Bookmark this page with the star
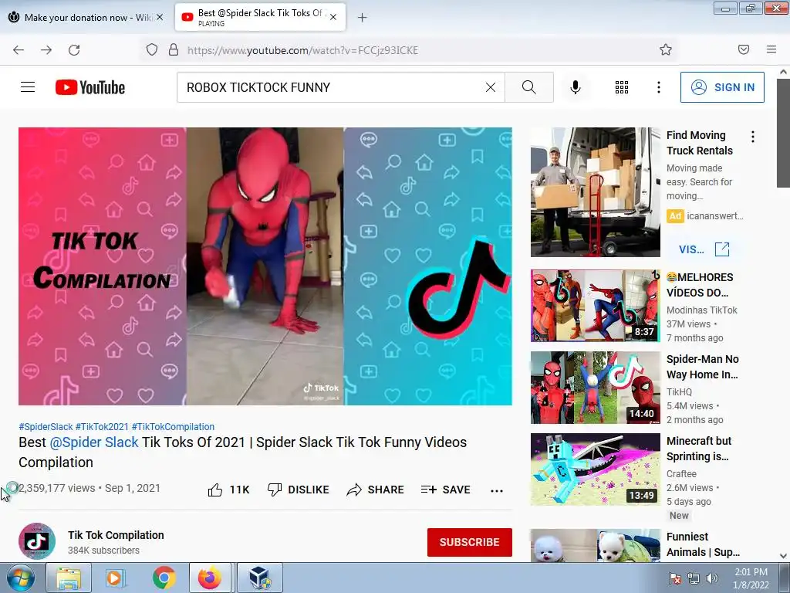Viewport: 790px width, 593px height. 666,49
